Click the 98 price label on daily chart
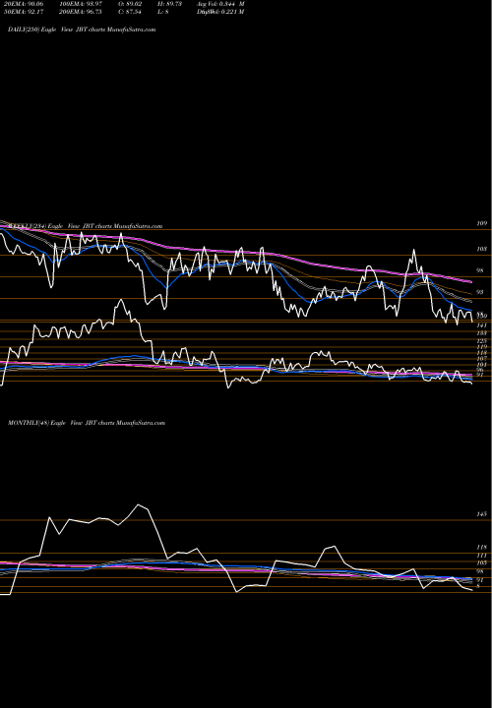The height and width of the screenshot is (708, 492). 481,270
